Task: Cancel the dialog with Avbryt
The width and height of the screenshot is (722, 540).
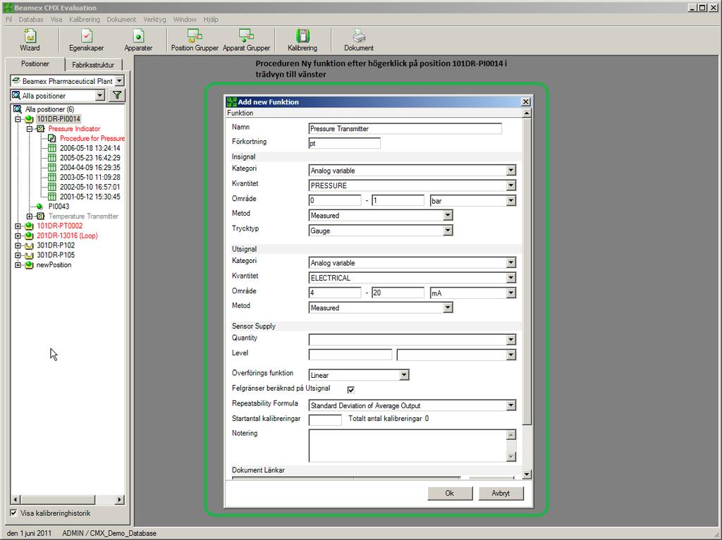Action: click(501, 493)
